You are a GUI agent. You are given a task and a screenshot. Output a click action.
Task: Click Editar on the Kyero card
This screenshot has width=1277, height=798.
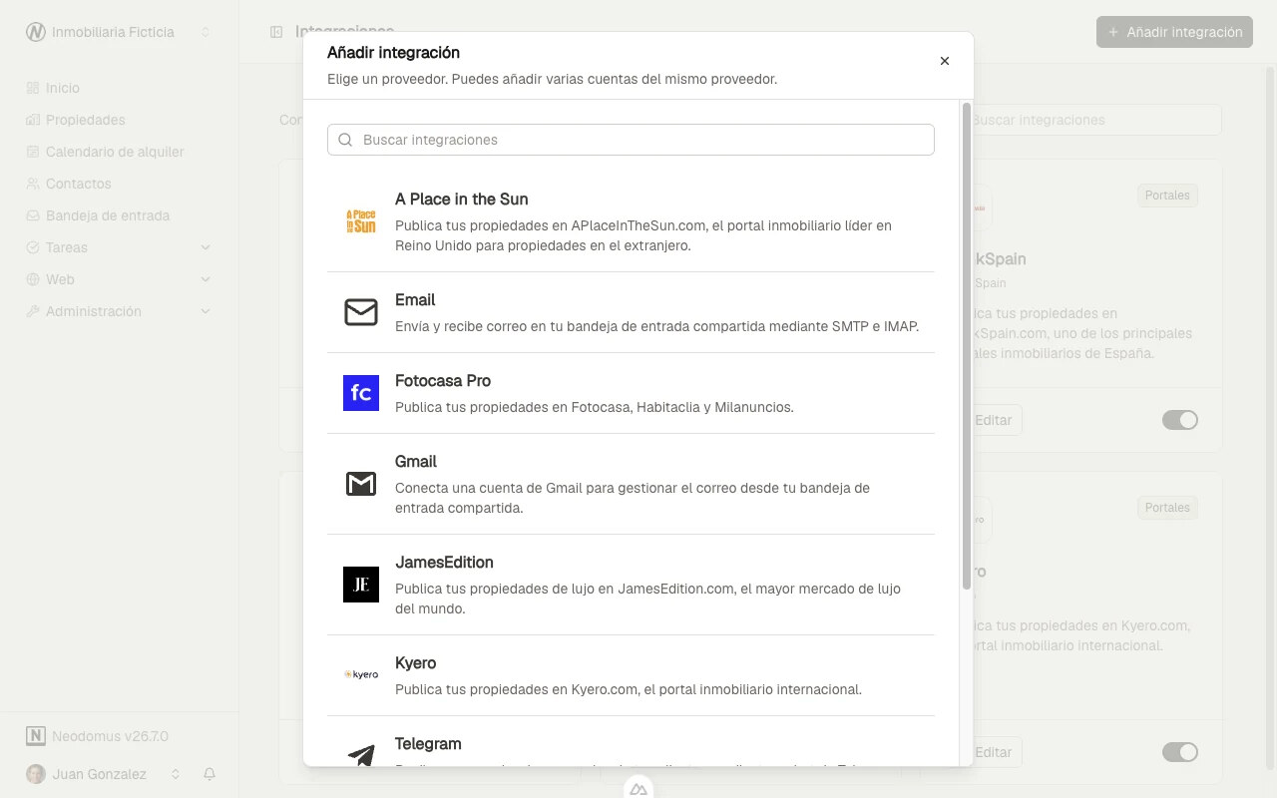[x=992, y=752]
